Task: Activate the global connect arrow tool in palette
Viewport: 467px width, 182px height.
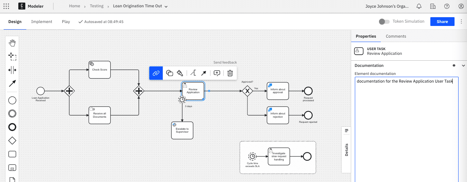Action: (12, 83)
